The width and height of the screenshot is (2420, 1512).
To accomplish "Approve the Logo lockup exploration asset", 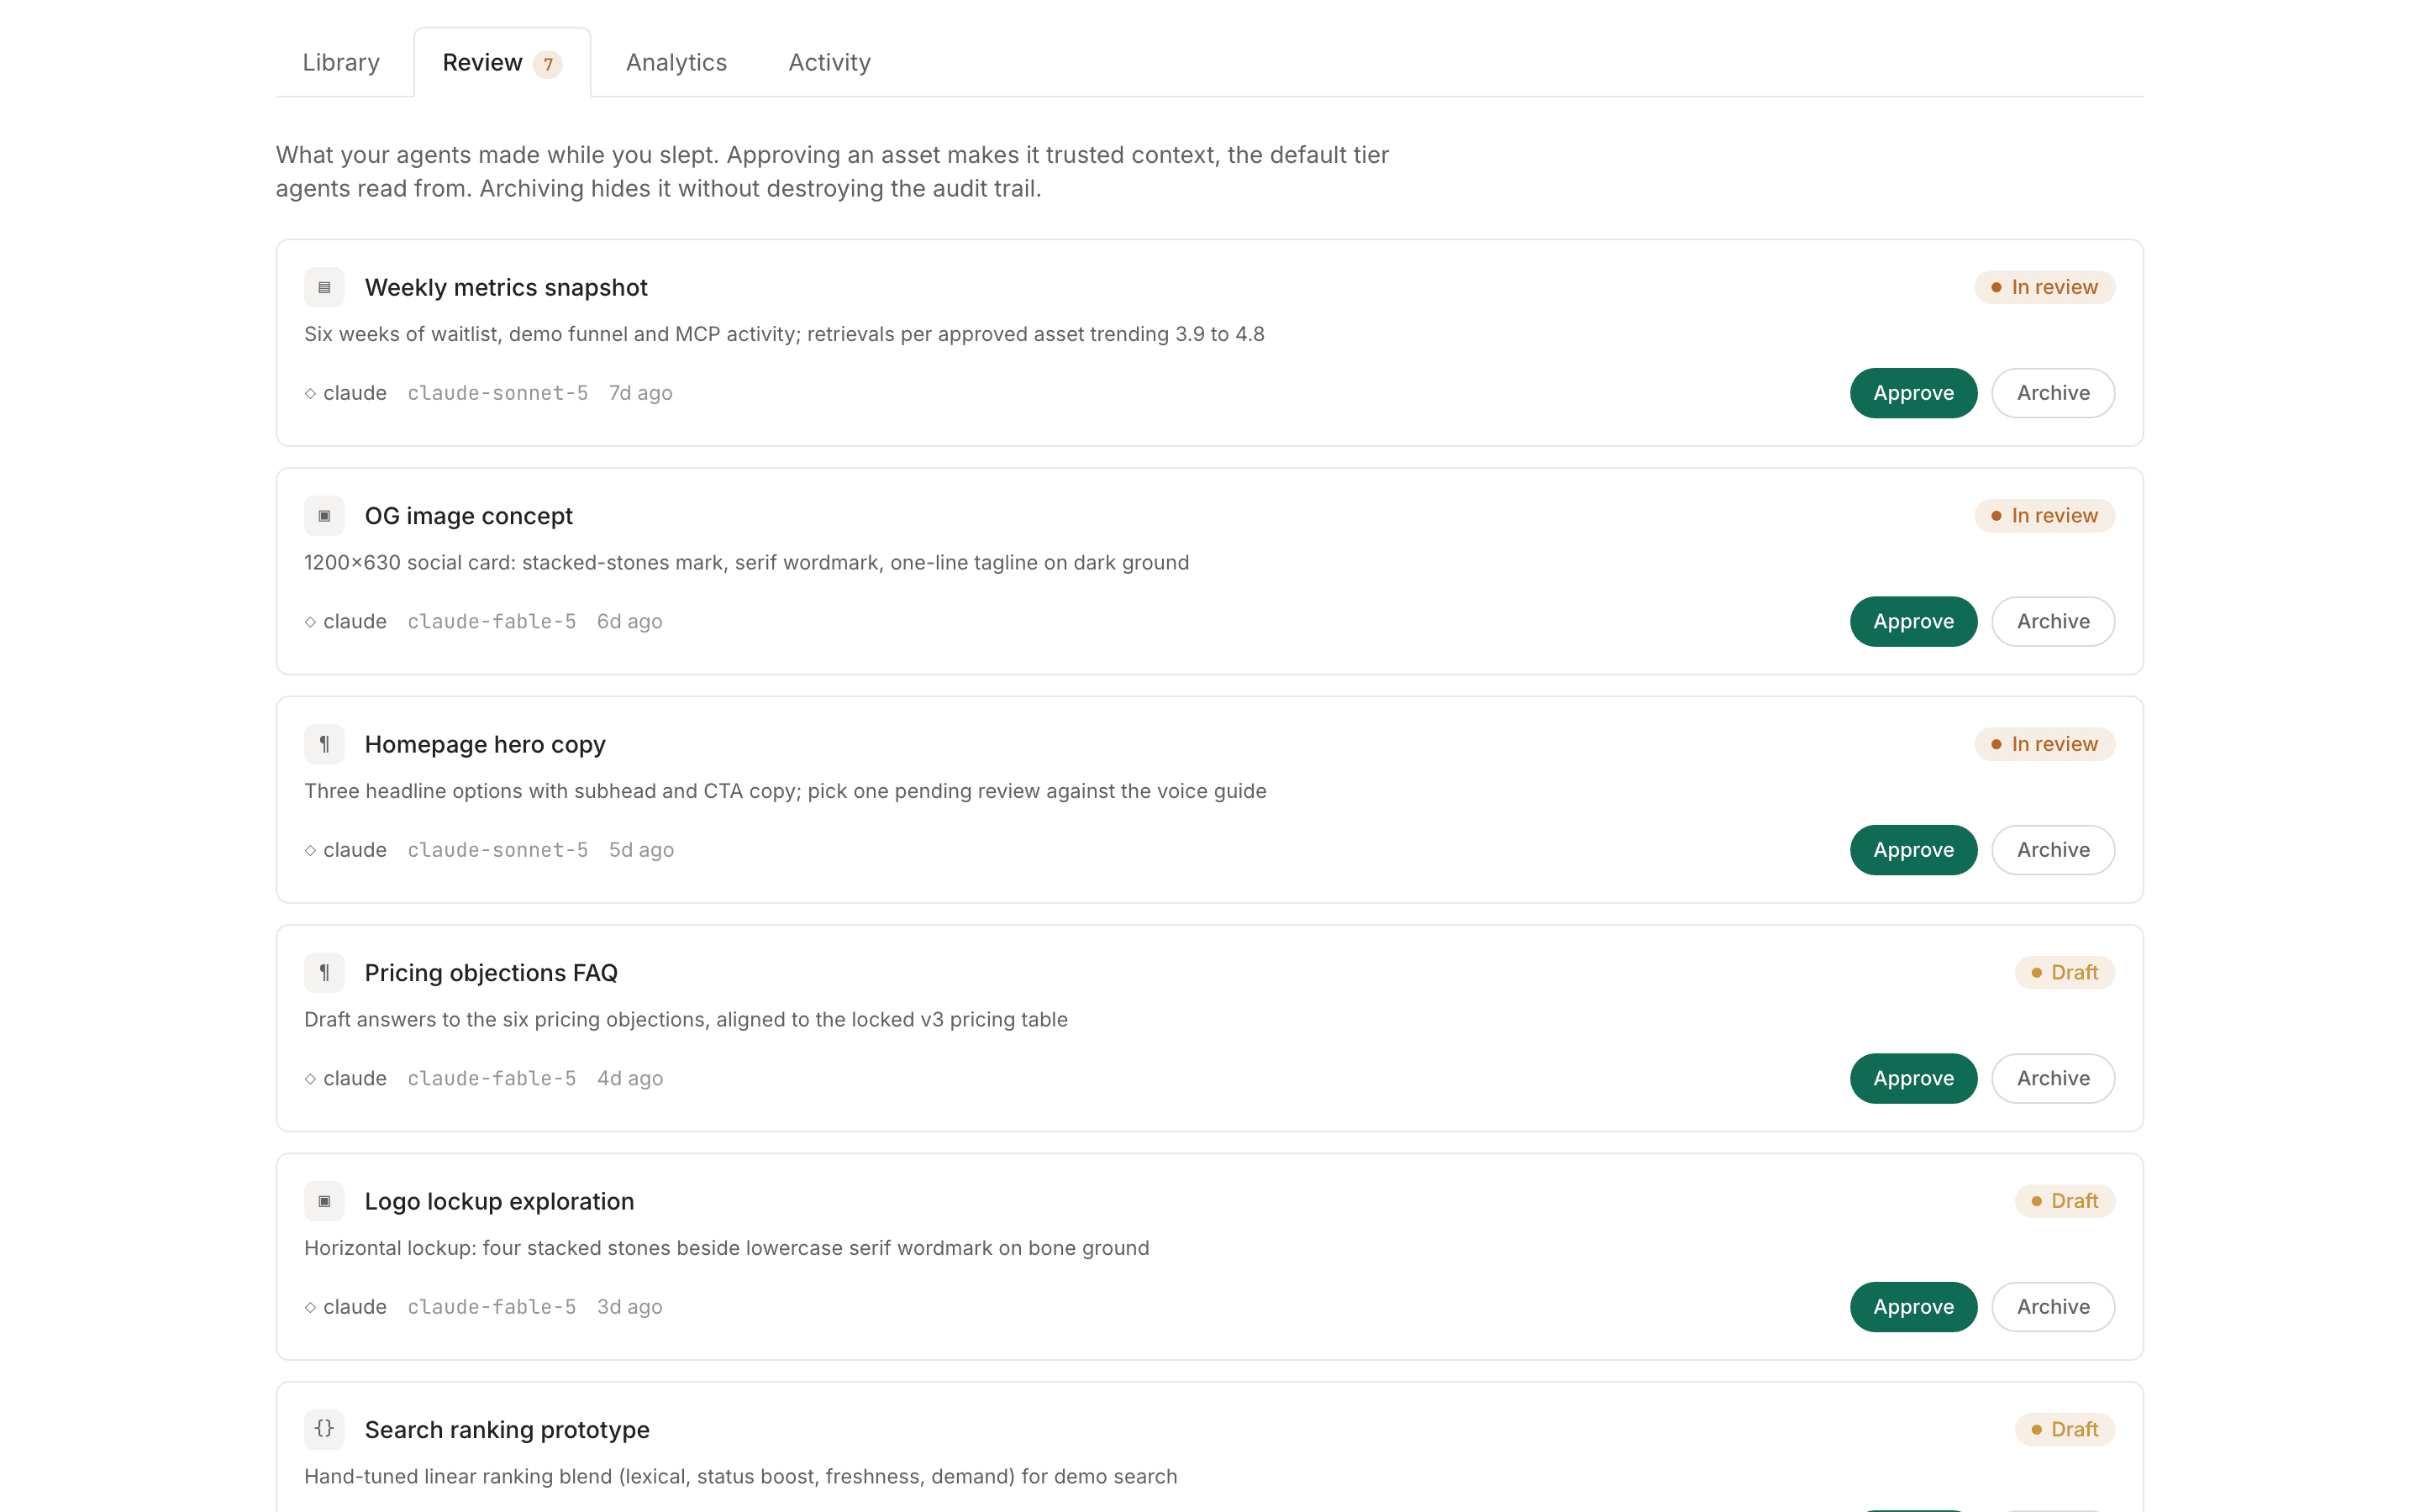I will 1913,1307.
